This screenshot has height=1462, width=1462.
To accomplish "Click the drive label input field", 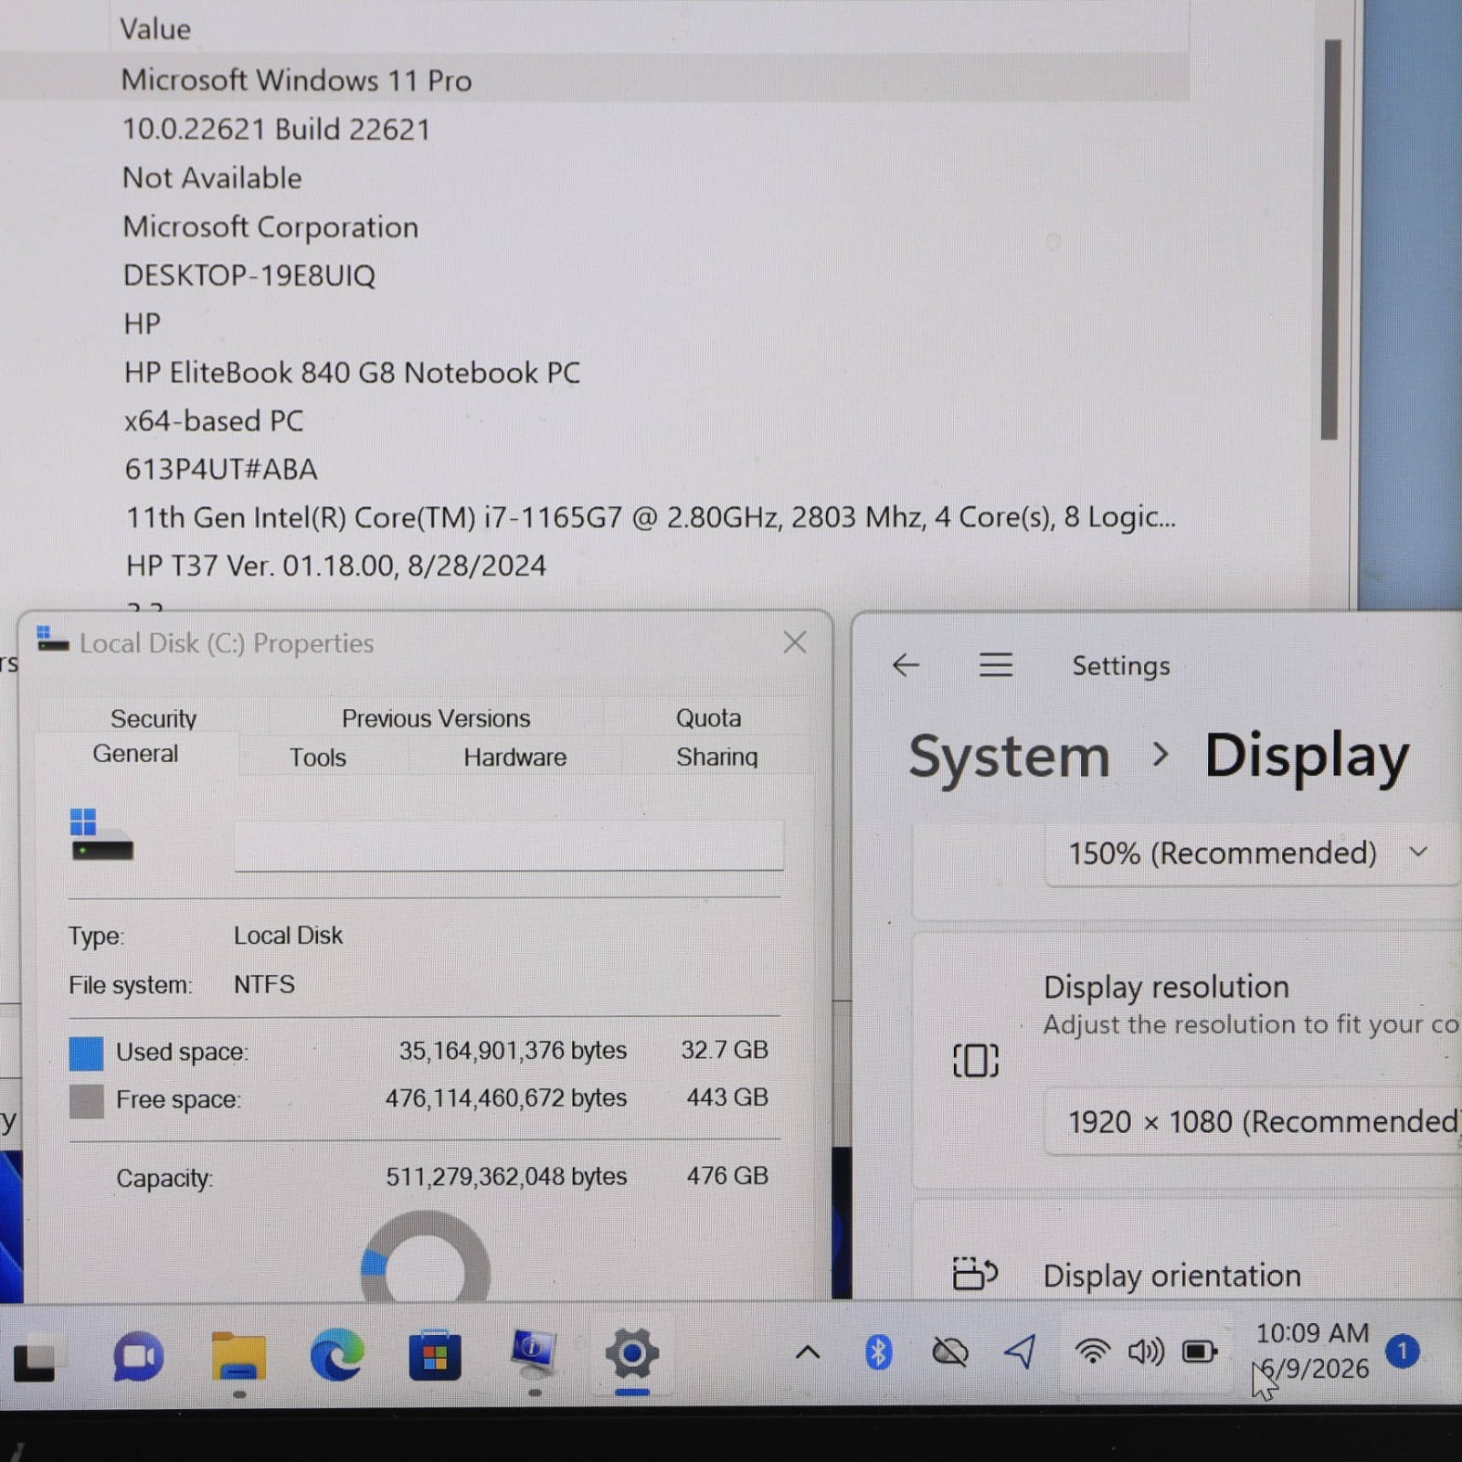I will tap(509, 845).
